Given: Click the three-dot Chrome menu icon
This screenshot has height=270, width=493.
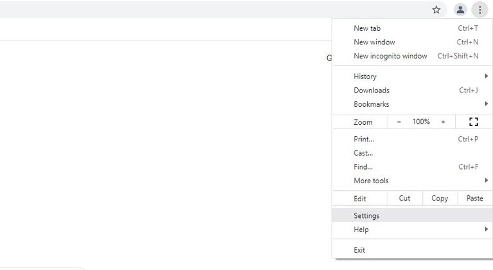Looking at the screenshot, I should tap(480, 10).
